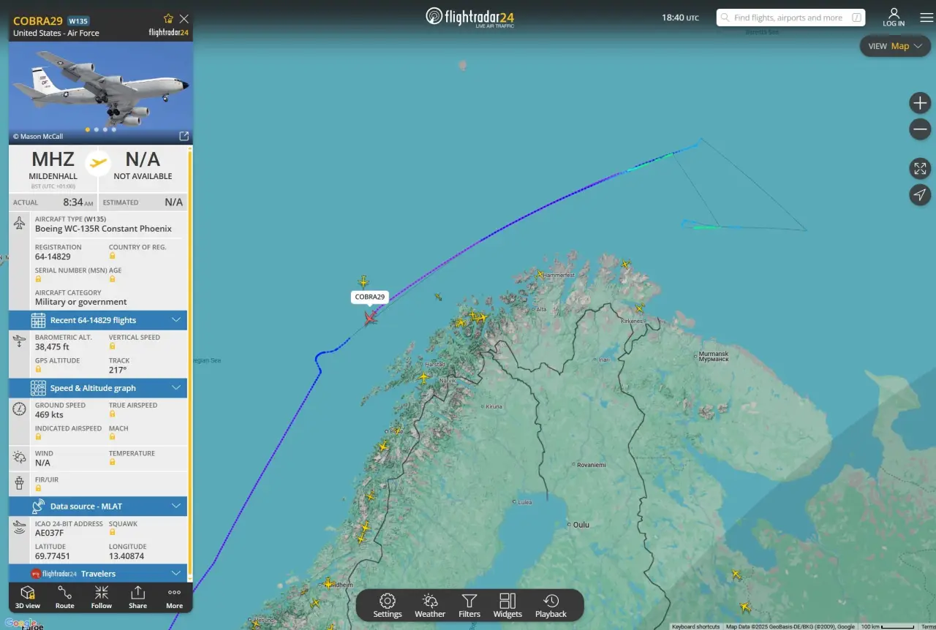Click the W135 aircraft type badge
Screen dimensions: 936x630
(x=78, y=20)
